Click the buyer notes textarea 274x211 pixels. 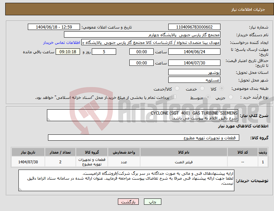(126, 180)
